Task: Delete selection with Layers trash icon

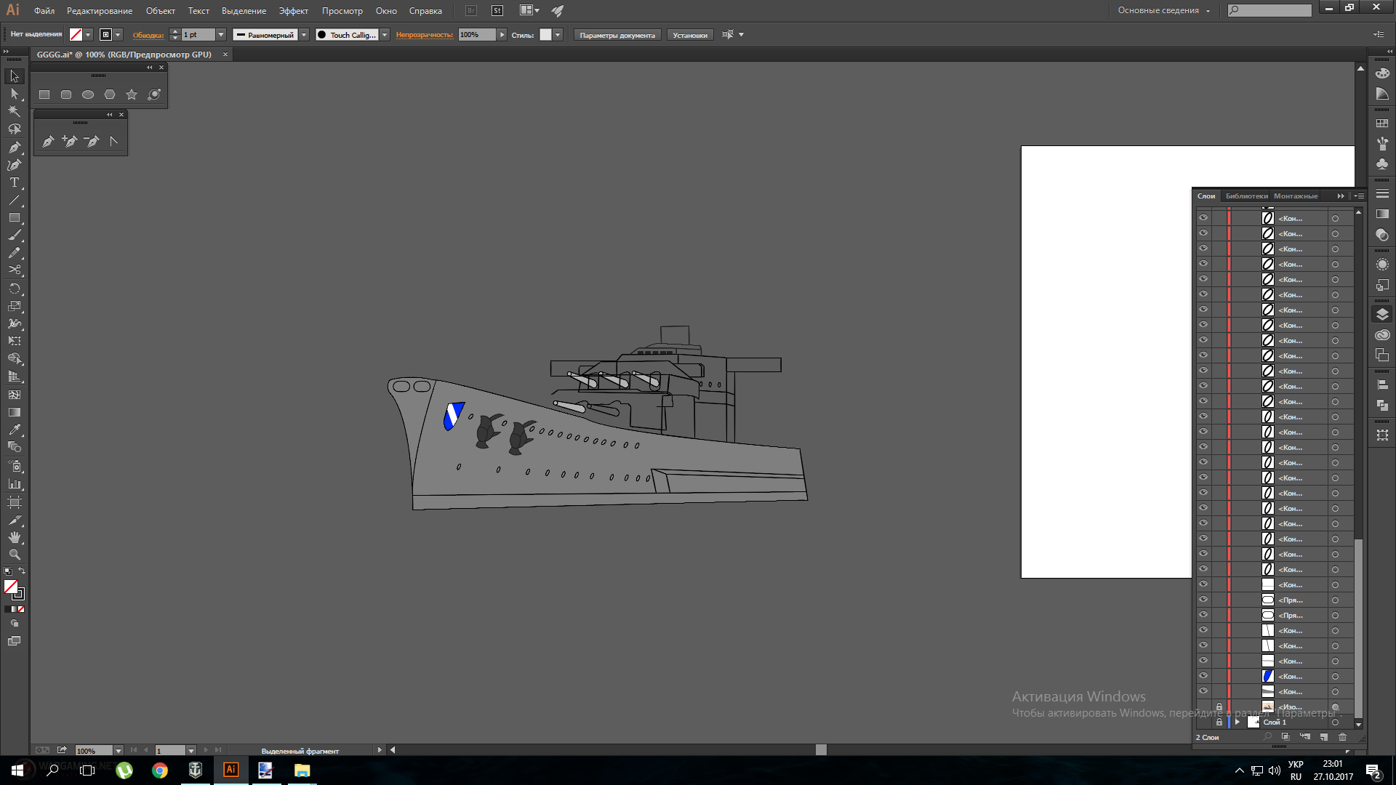Action: click(1342, 737)
